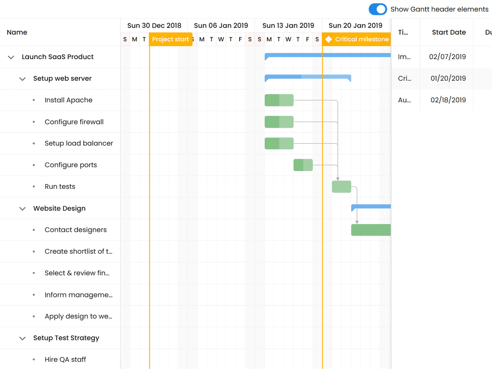This screenshot has height=369, width=492.
Task: Sort by the Start Date column header
Action: [448, 32]
